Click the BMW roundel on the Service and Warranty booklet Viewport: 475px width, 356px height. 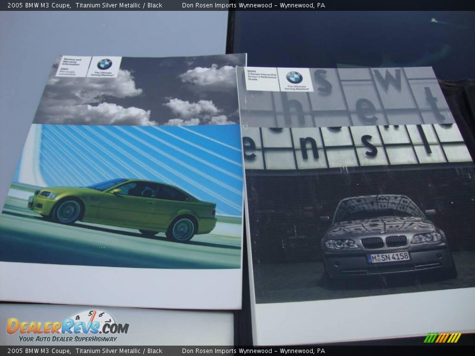(x=104, y=64)
